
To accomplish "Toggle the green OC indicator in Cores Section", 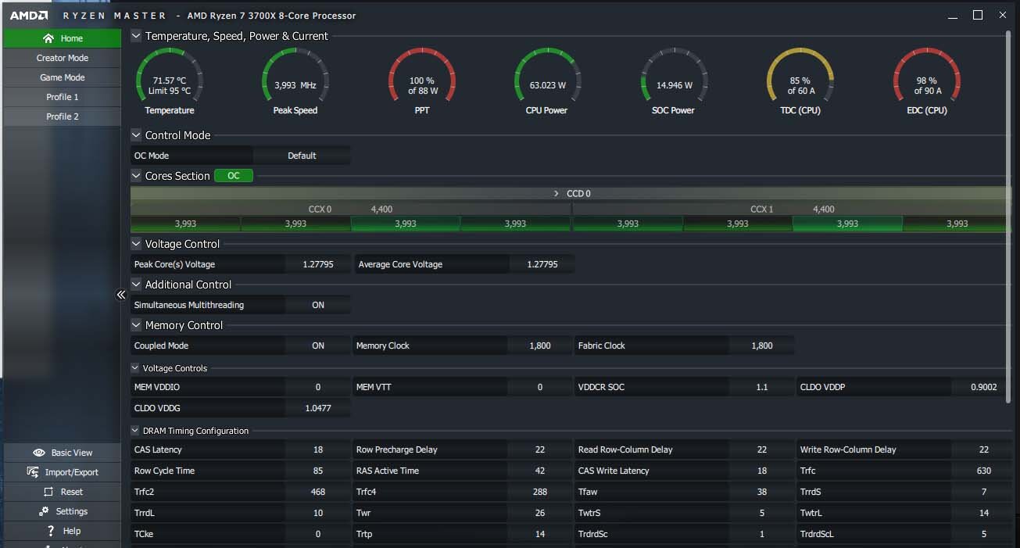I will [x=234, y=176].
